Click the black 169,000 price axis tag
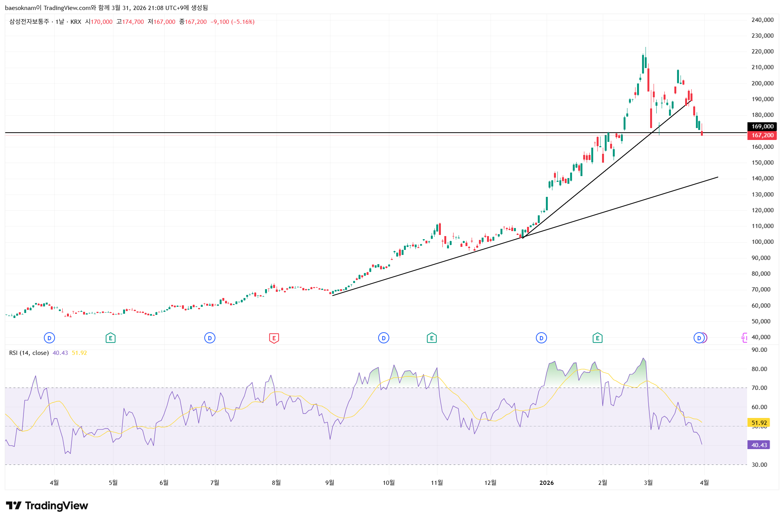 [x=762, y=127]
